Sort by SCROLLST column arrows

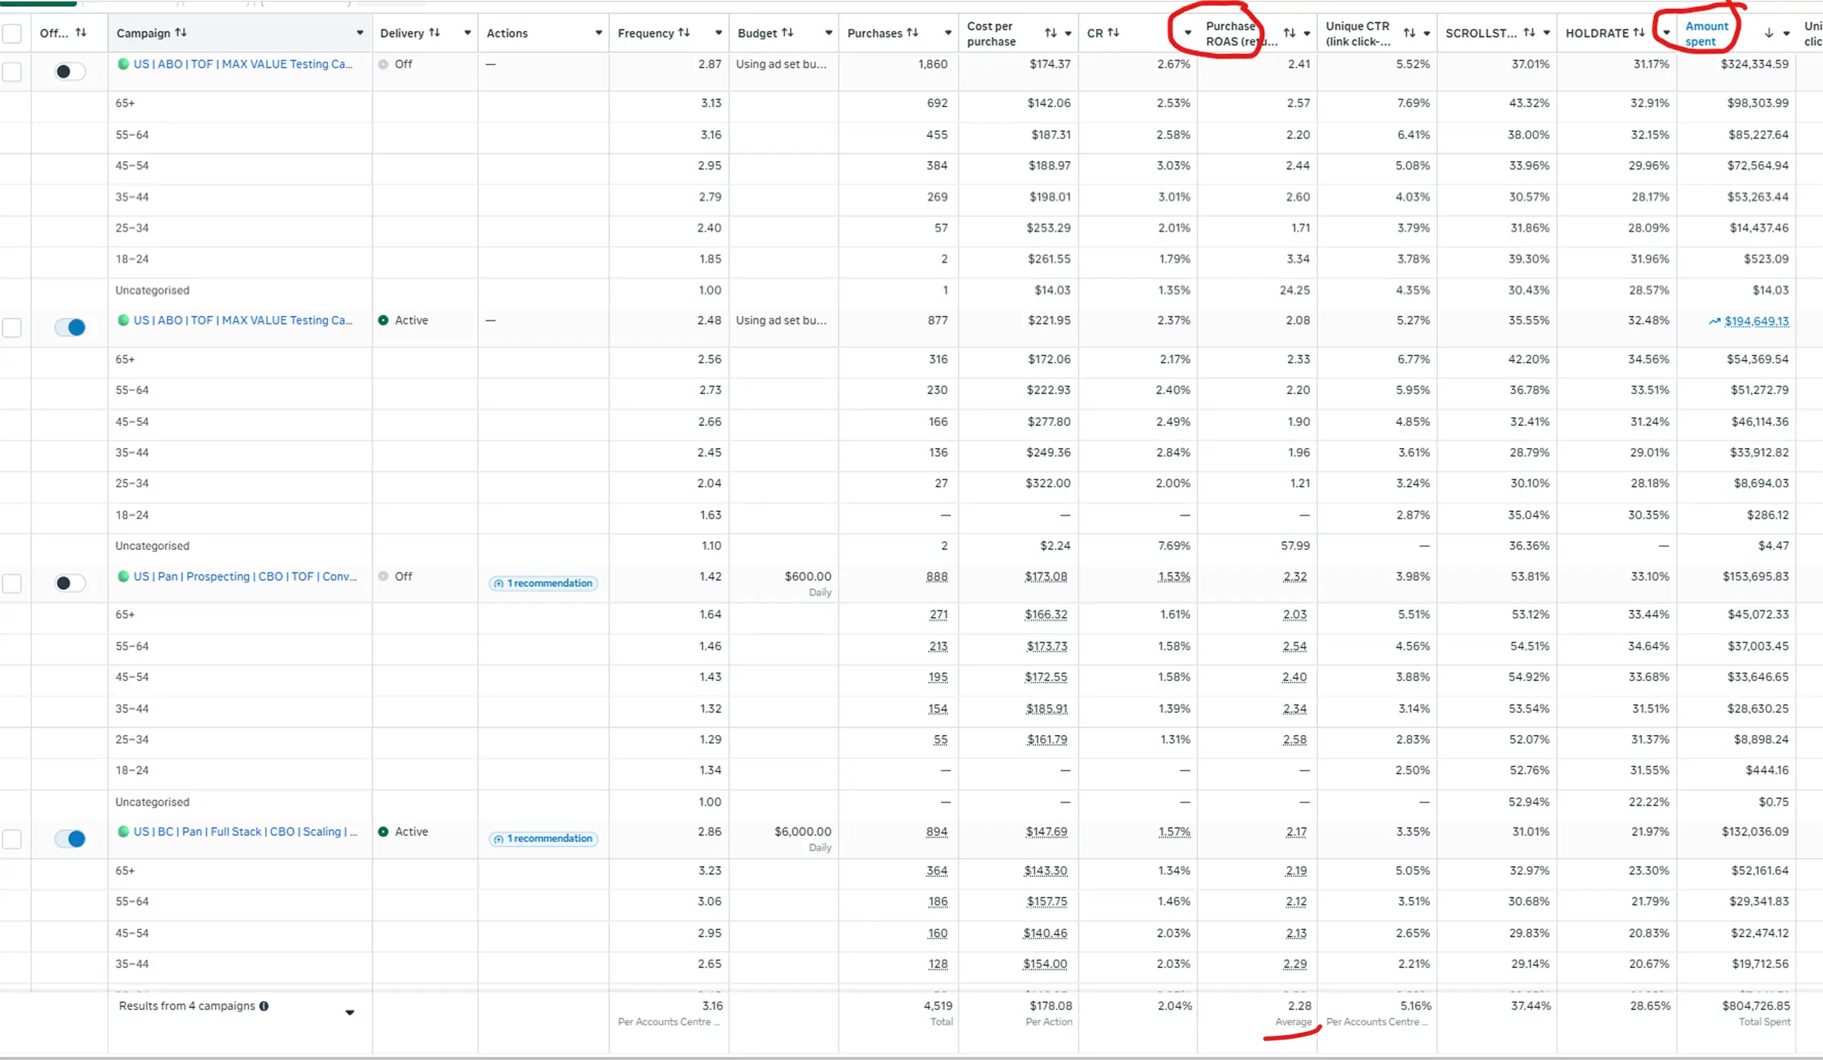(x=1529, y=33)
